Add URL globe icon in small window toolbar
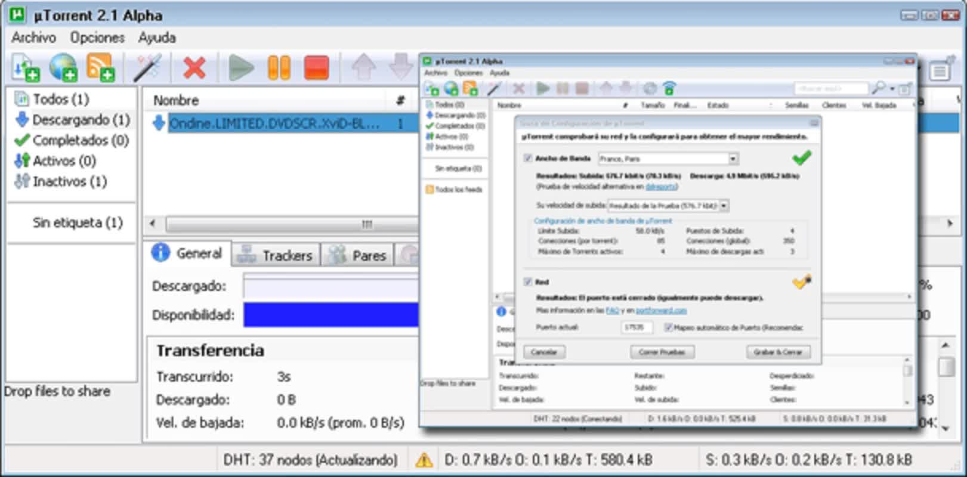Image resolution: width=967 pixels, height=477 pixels. pyautogui.click(x=451, y=89)
